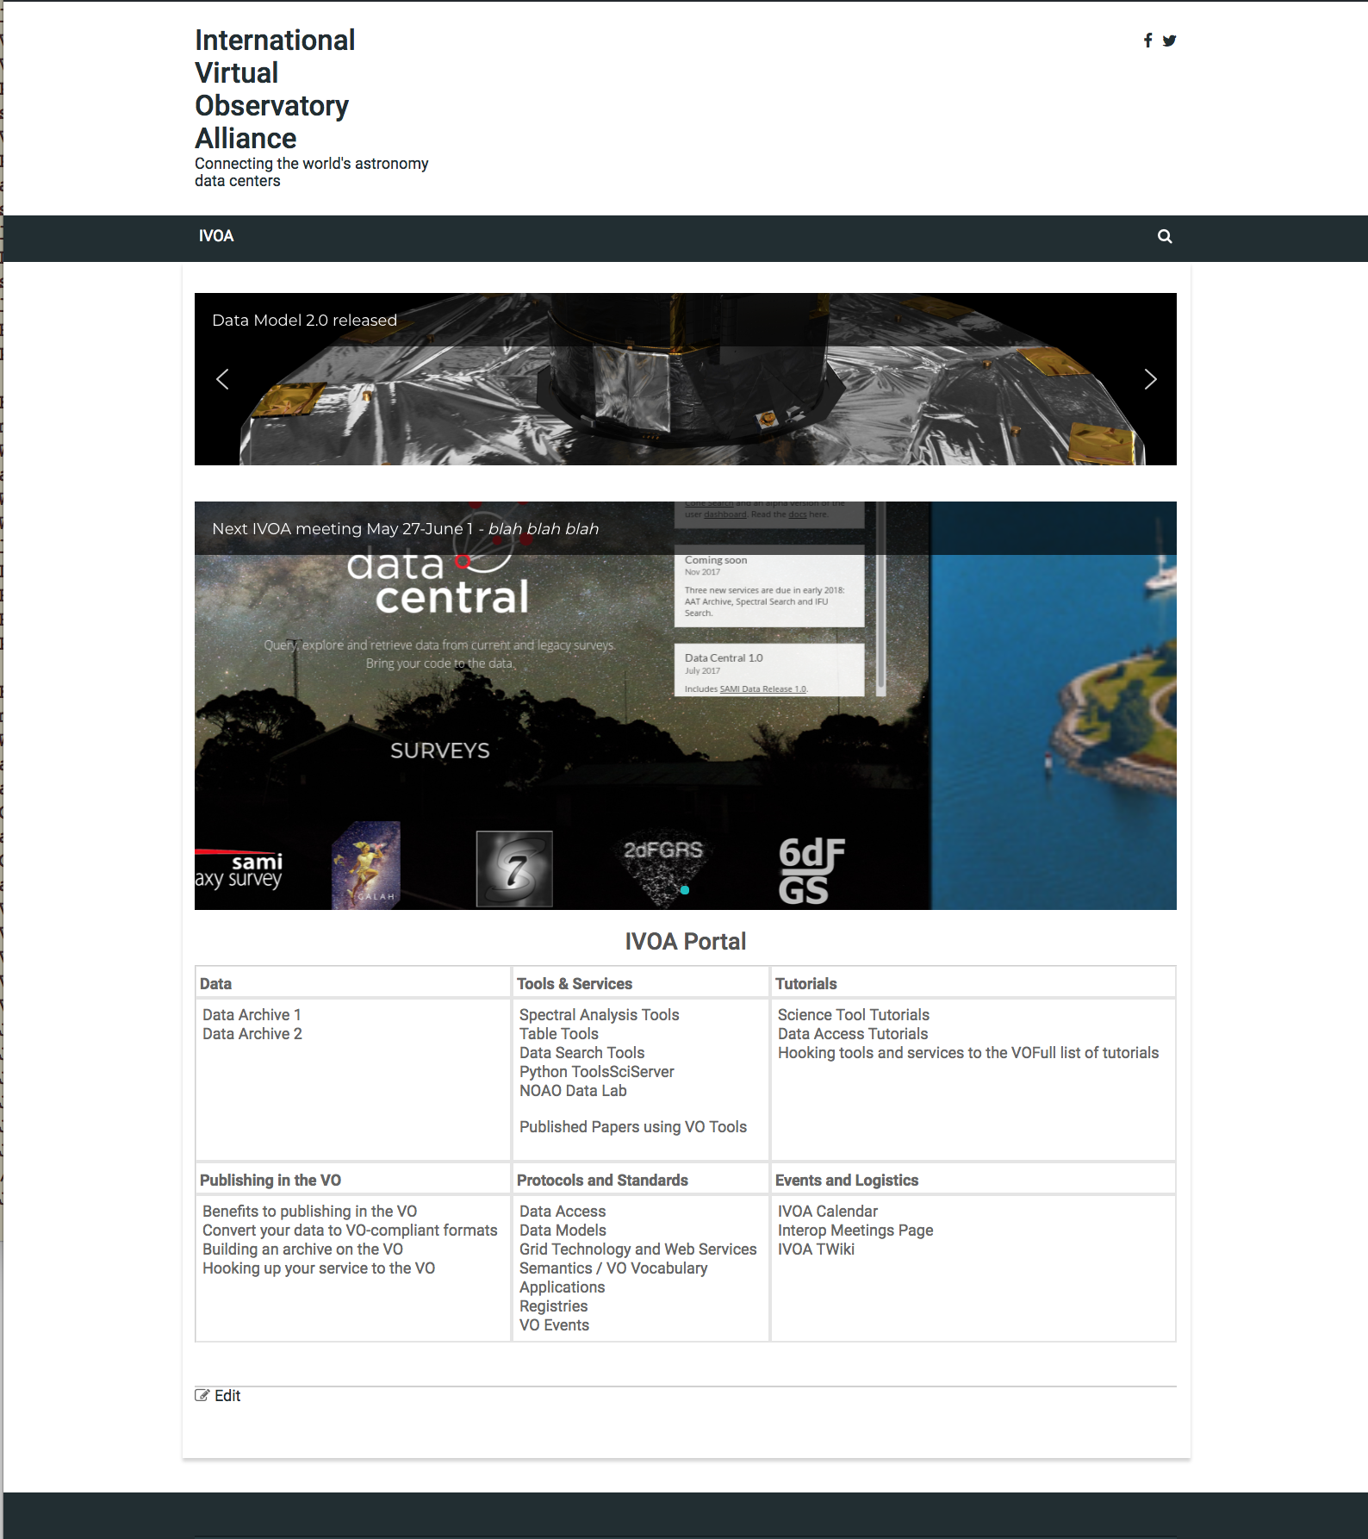Go to previous slide with left arrow
This screenshot has width=1368, height=1539.
tap(222, 379)
